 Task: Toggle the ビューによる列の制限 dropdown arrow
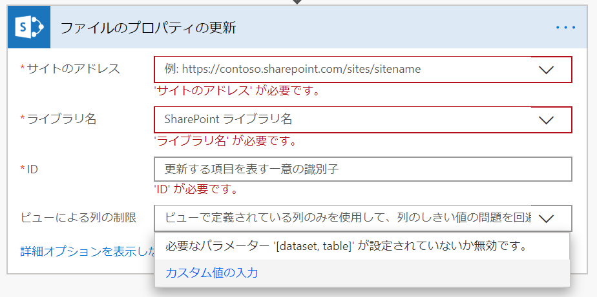[547, 218]
